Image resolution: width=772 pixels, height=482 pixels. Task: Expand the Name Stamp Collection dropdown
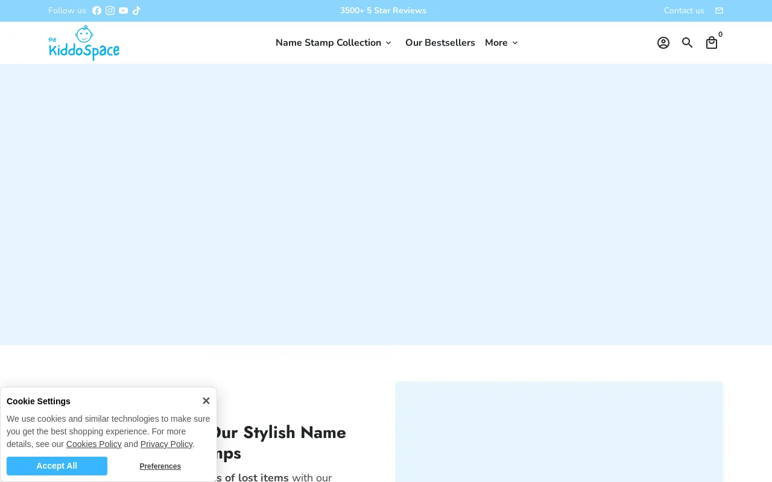pos(328,43)
